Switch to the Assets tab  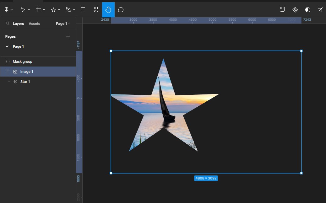34,24
